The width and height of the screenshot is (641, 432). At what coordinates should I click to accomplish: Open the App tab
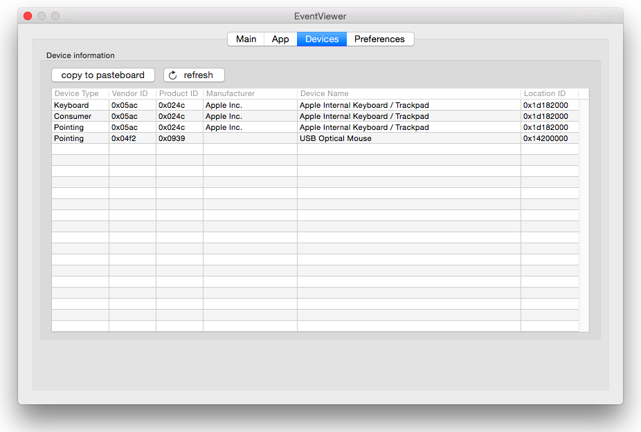click(x=280, y=39)
